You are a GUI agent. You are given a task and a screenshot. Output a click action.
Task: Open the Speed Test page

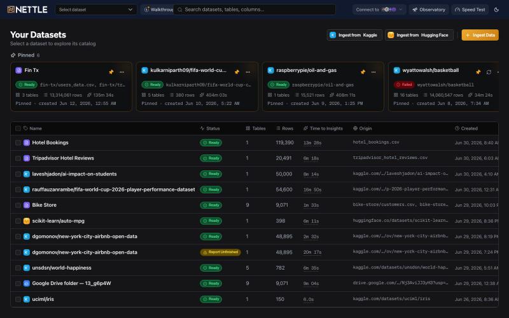pyautogui.click(x=470, y=10)
